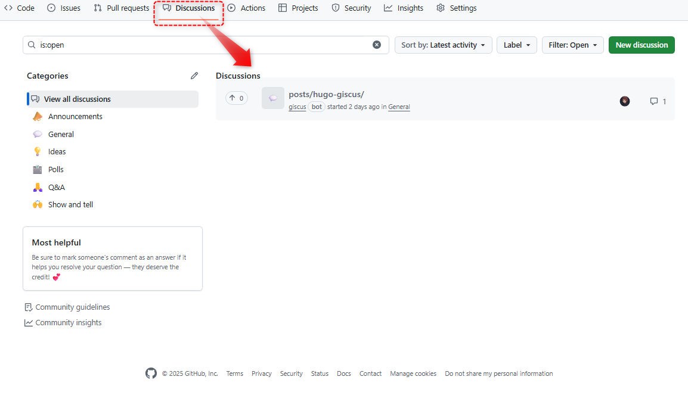688x411 pixels.
Task: Open the posts/hugo-giscus/ discussion link
Action: coord(326,94)
